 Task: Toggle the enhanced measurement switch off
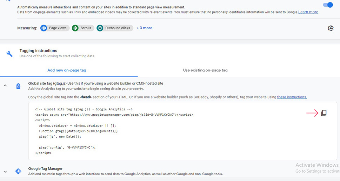click(328, 5)
